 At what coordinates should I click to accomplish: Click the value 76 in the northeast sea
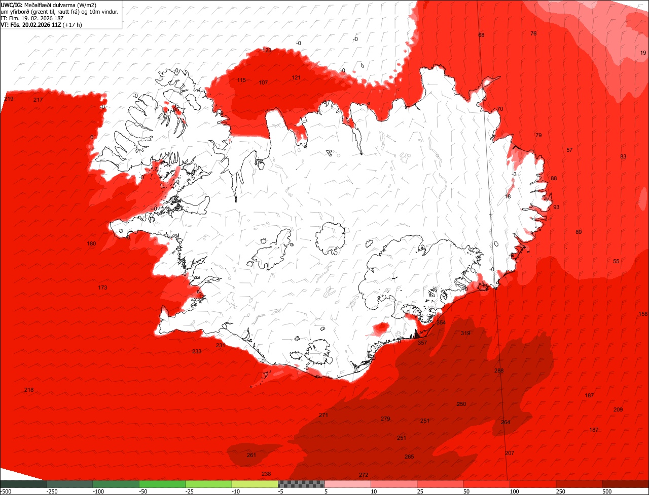pos(533,34)
